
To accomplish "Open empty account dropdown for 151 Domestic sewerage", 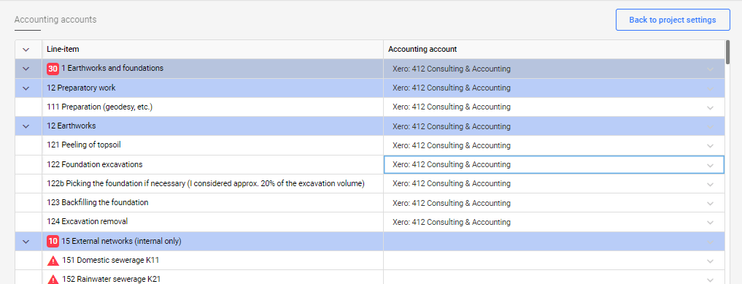I will (554, 261).
